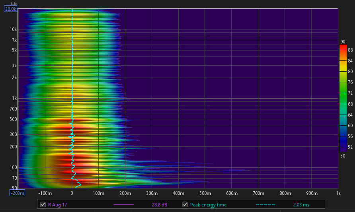Toggle the Peak energy time checkbox
Image resolution: width=355 pixels, height=212 pixels.
pos(185,204)
